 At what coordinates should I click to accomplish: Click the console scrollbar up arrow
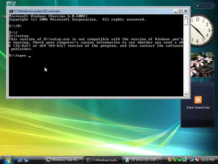pyautogui.click(x=186, y=17)
